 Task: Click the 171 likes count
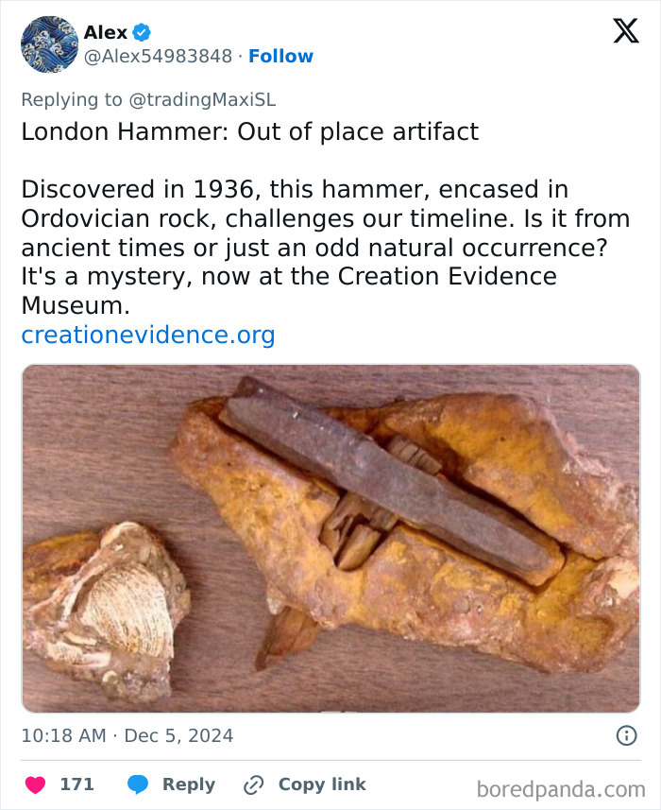pos(80,784)
